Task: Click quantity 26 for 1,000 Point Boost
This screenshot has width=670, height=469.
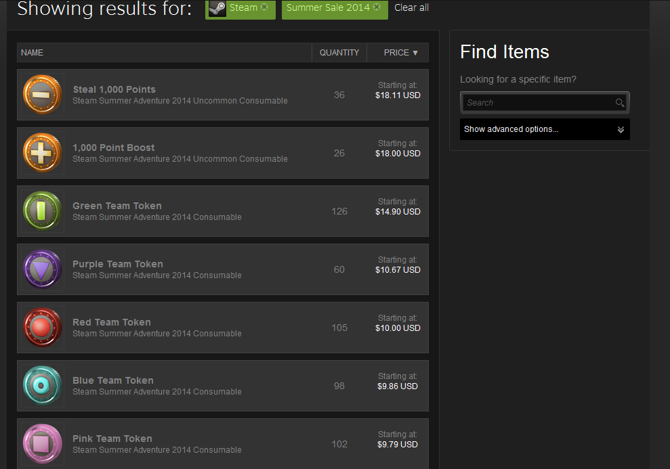Action: point(339,153)
